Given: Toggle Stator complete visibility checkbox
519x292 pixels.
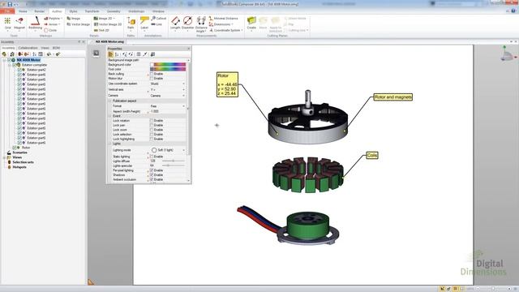Looking at the screenshot, I should tap(15, 65).
